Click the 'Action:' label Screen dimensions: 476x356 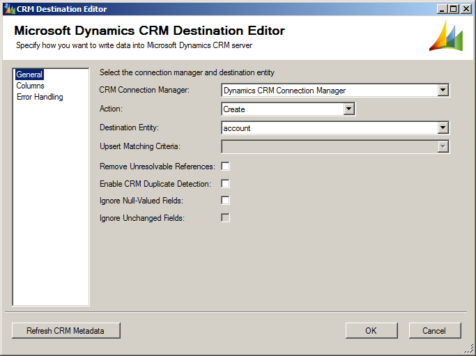coord(111,109)
